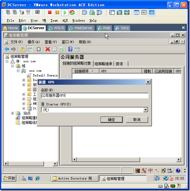Click the action pane toggle icon

pos(77,49)
